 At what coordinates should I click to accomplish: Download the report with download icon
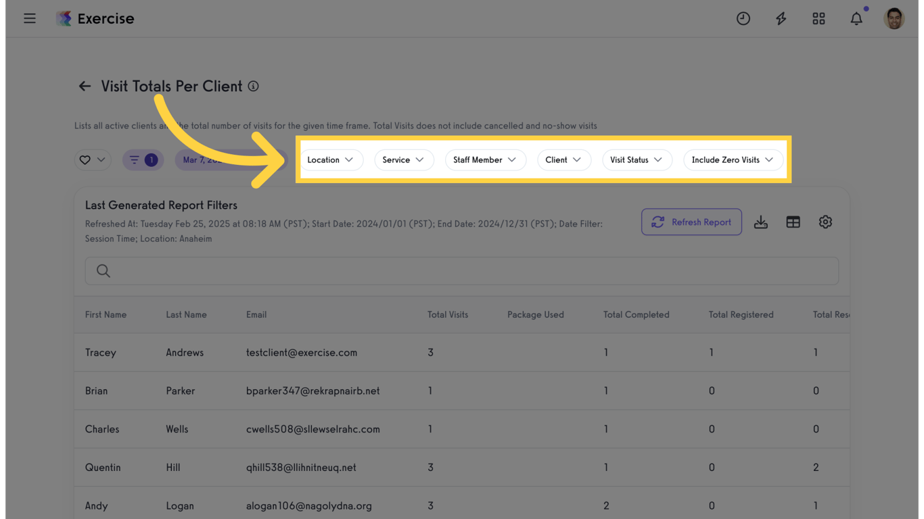coord(761,222)
